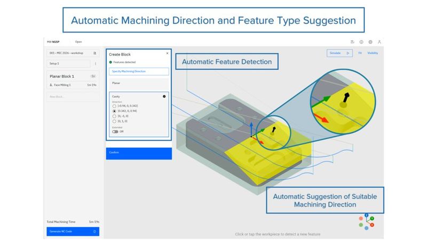Click New Block placeholder field
This screenshot has height=240, width=427.
[x=73, y=97]
